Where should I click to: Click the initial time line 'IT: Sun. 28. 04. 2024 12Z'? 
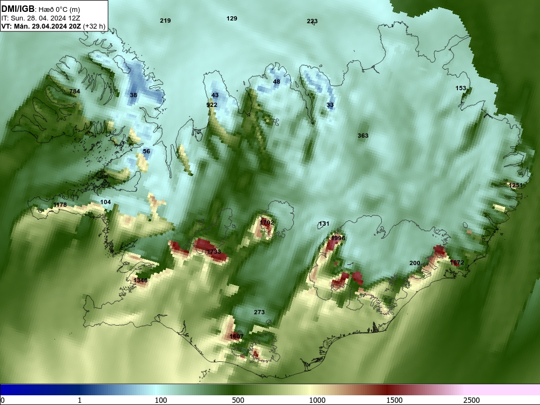pyautogui.click(x=42, y=18)
